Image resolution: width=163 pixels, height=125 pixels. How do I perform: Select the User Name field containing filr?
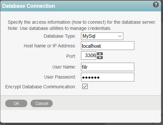[x=108, y=67]
